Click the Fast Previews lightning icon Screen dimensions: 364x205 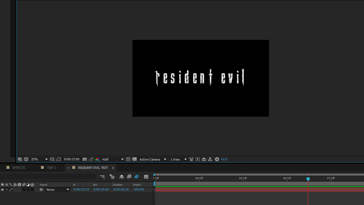tap(197, 159)
